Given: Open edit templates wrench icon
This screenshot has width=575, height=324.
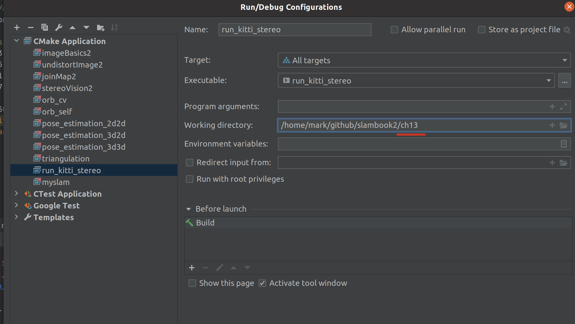Looking at the screenshot, I should [59, 27].
